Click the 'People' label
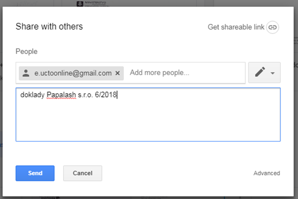Image resolution: width=298 pixels, height=199 pixels. (27, 52)
